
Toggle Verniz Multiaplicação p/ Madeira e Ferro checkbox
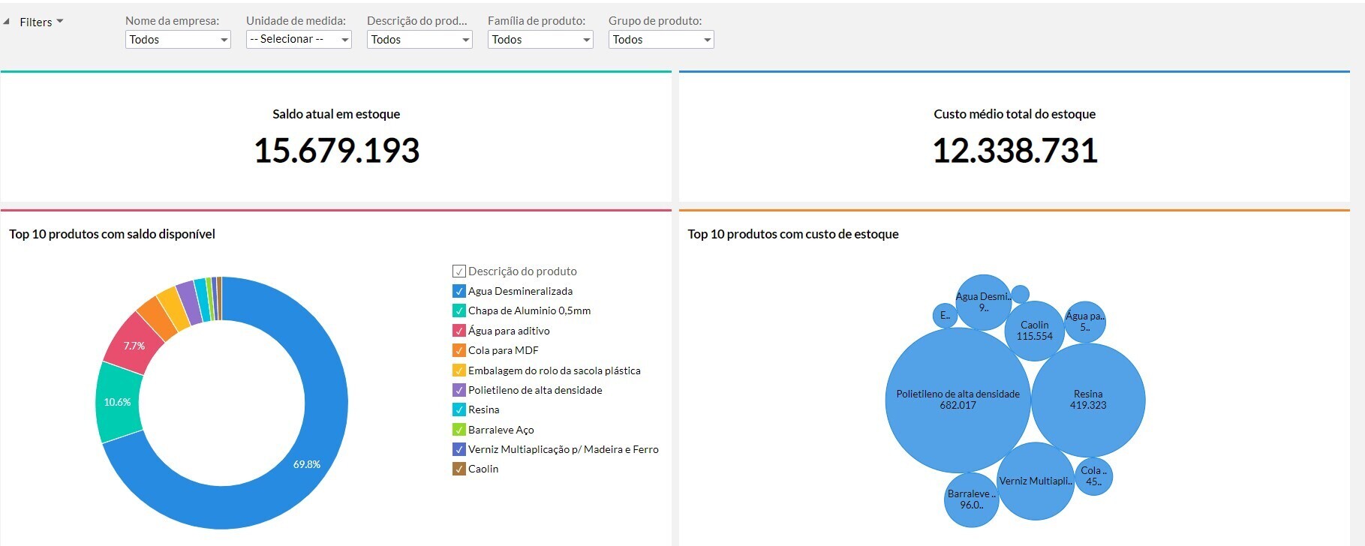[459, 449]
